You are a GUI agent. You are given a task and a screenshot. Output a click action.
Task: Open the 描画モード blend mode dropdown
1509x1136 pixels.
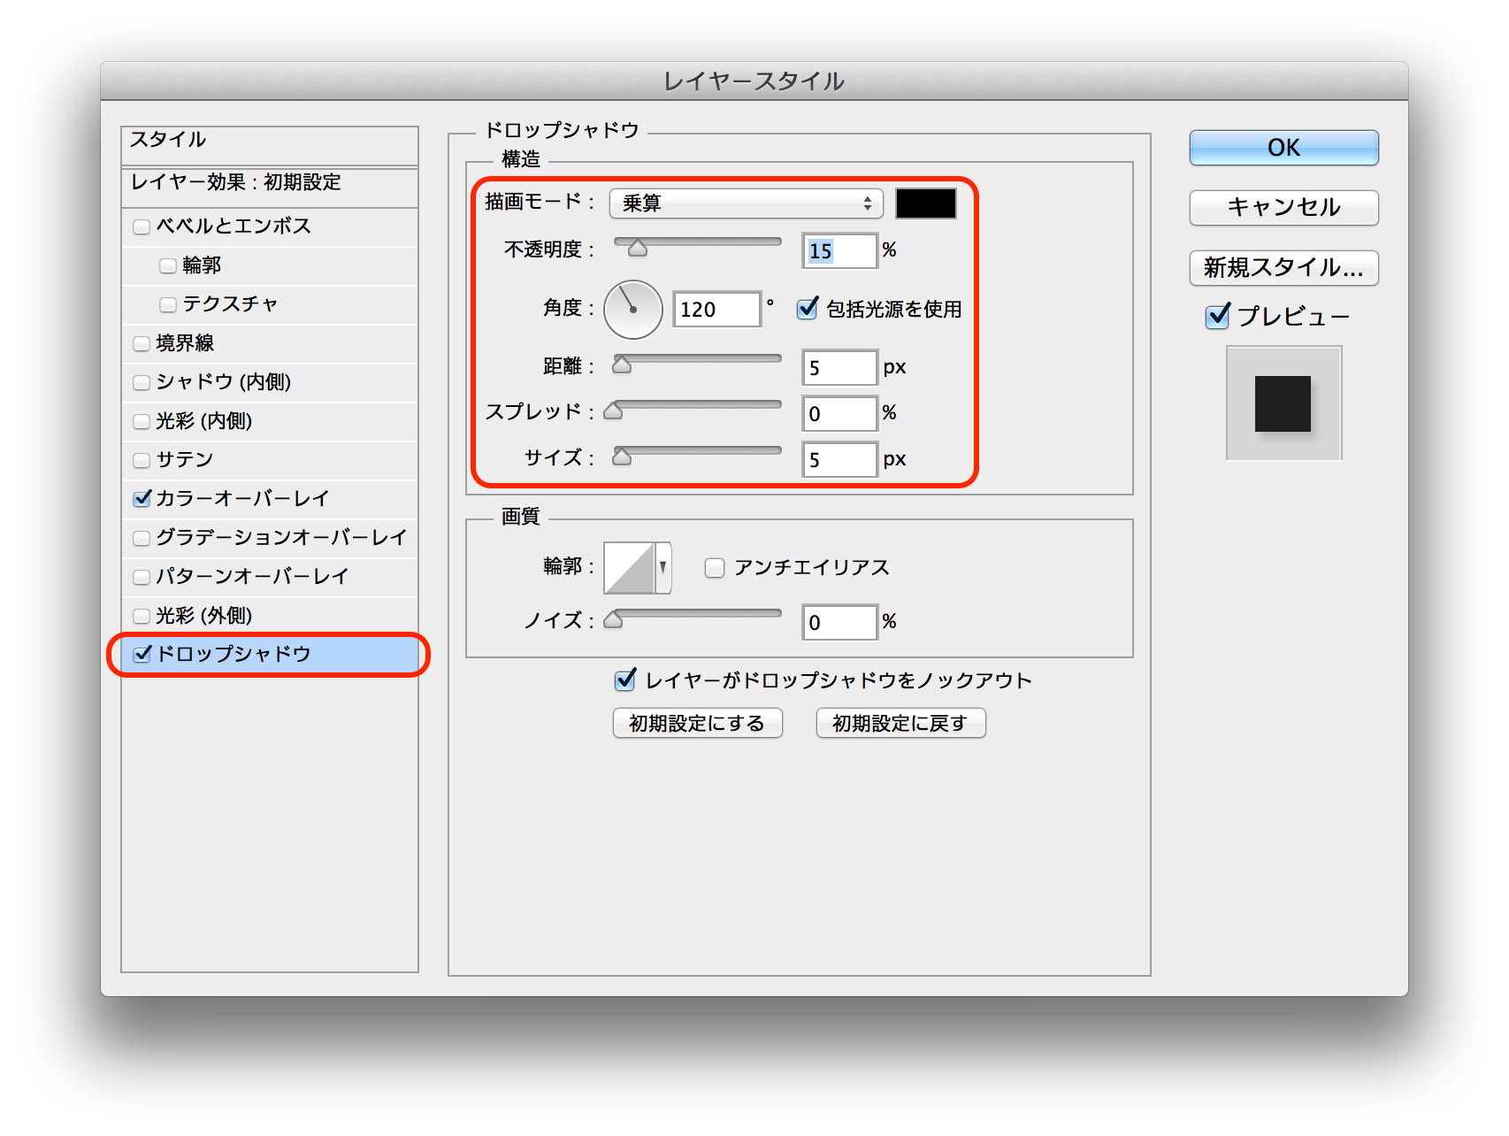tap(746, 203)
